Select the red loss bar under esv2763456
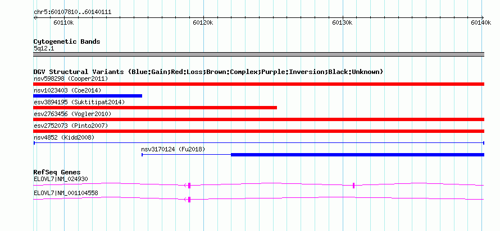Viewport: 500px width, 231px height. (x=258, y=119)
